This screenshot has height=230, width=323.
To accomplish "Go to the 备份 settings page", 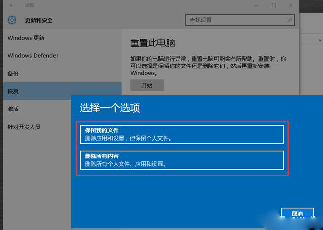I will [x=13, y=74].
